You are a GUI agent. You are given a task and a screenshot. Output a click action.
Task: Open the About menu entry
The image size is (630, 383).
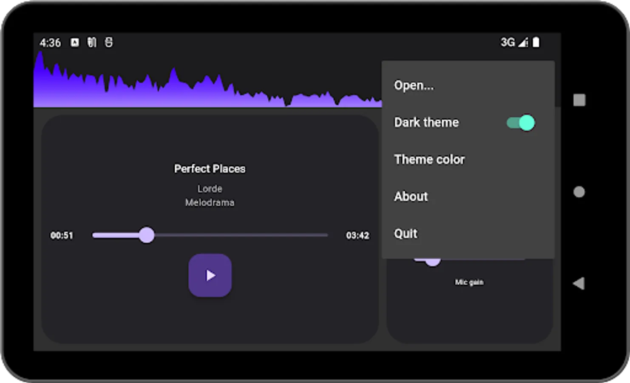click(468, 197)
